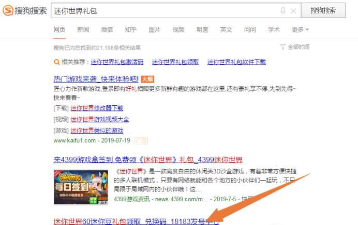358x225 pixels.
Task: Click the Sogou search logo
Action: pos(25,10)
